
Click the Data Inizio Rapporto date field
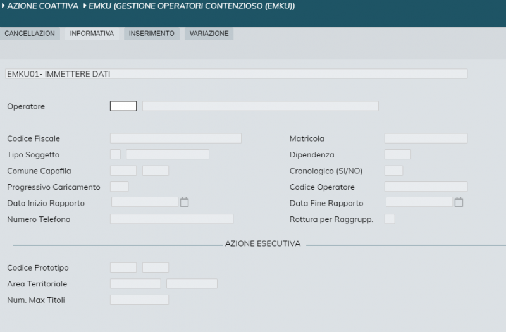145,202
